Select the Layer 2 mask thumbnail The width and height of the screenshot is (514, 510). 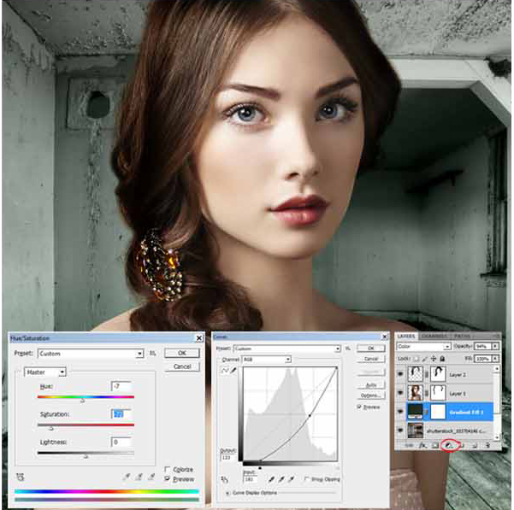pos(438,374)
